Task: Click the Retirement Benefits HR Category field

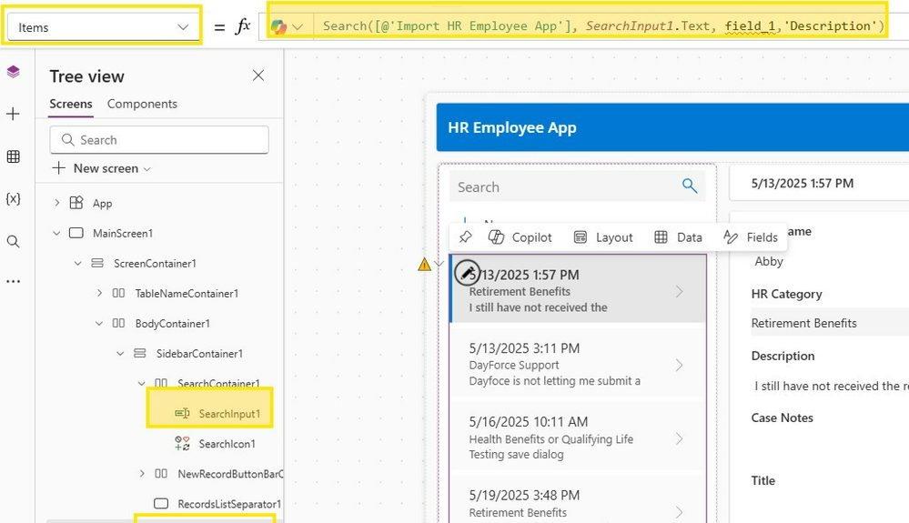Action: point(830,323)
